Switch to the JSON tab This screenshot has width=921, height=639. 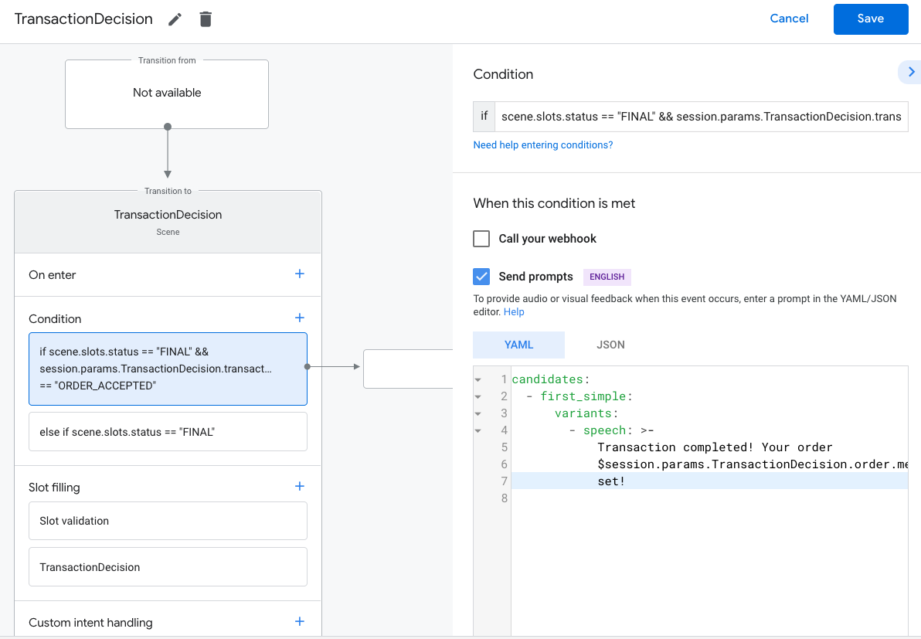click(610, 345)
